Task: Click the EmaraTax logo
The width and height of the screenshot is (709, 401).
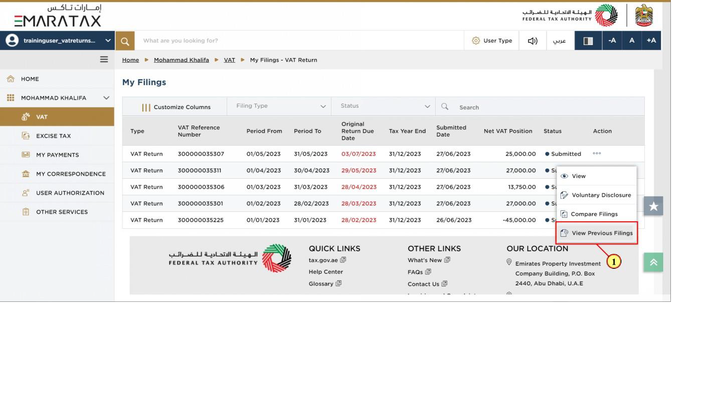Action: pyautogui.click(x=58, y=16)
